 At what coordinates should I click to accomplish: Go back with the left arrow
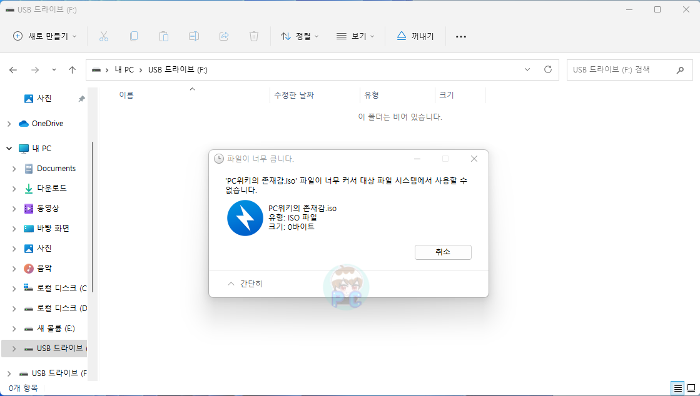tap(13, 70)
